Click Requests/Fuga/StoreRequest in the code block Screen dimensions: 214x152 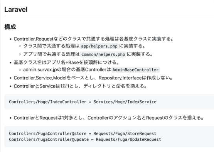click(125, 133)
